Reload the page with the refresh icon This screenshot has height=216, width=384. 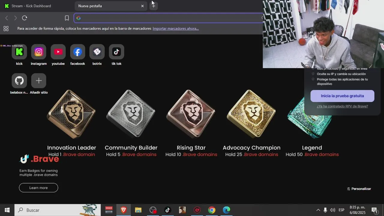click(x=25, y=18)
